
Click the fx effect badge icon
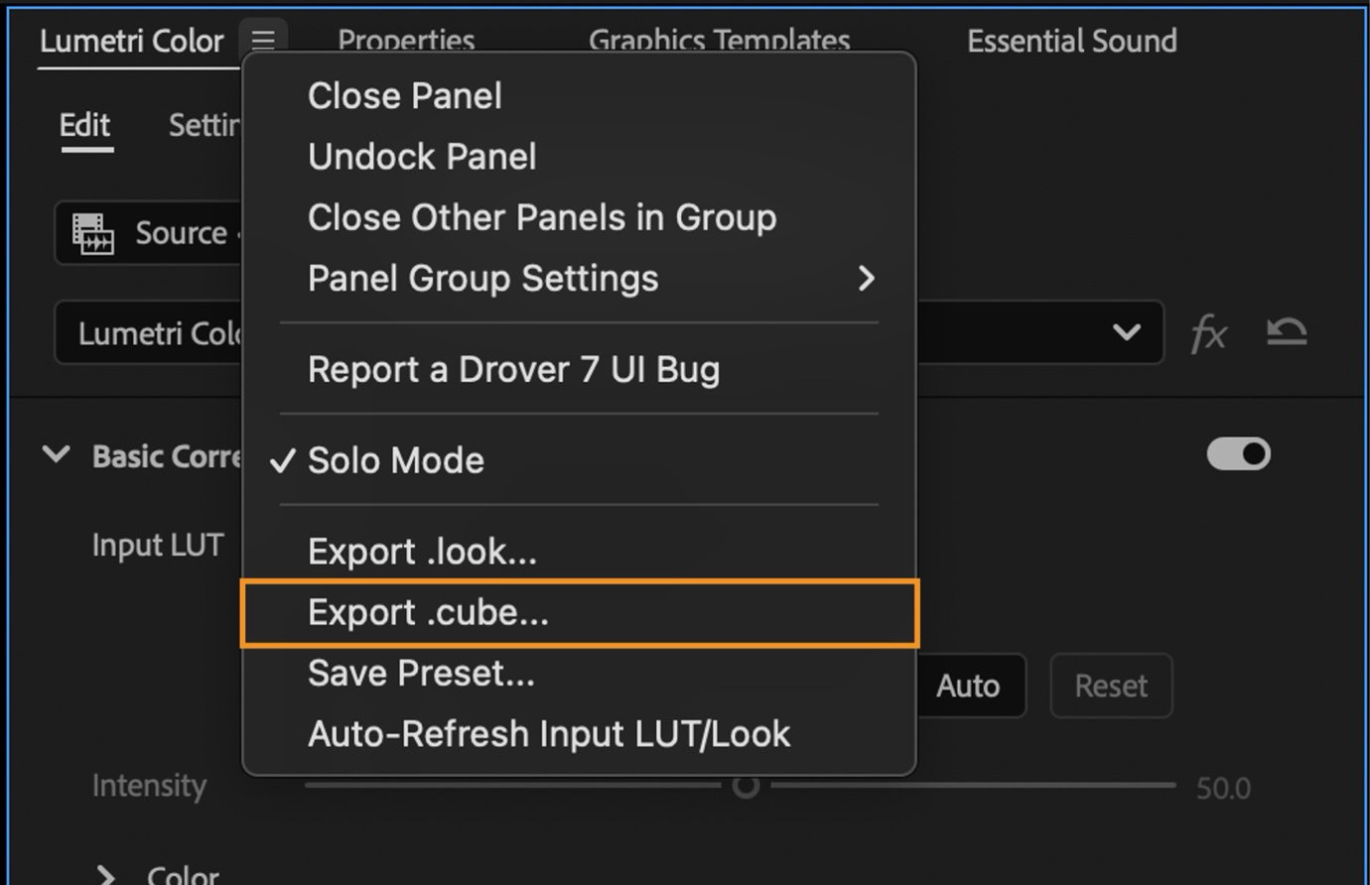click(x=1209, y=334)
